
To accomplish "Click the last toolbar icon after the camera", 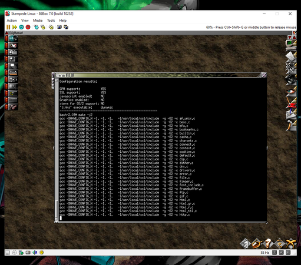I will [x=66, y=27].
